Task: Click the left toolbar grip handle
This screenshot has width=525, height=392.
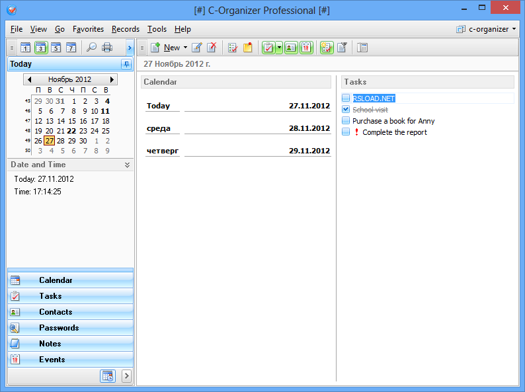Action: click(12, 48)
